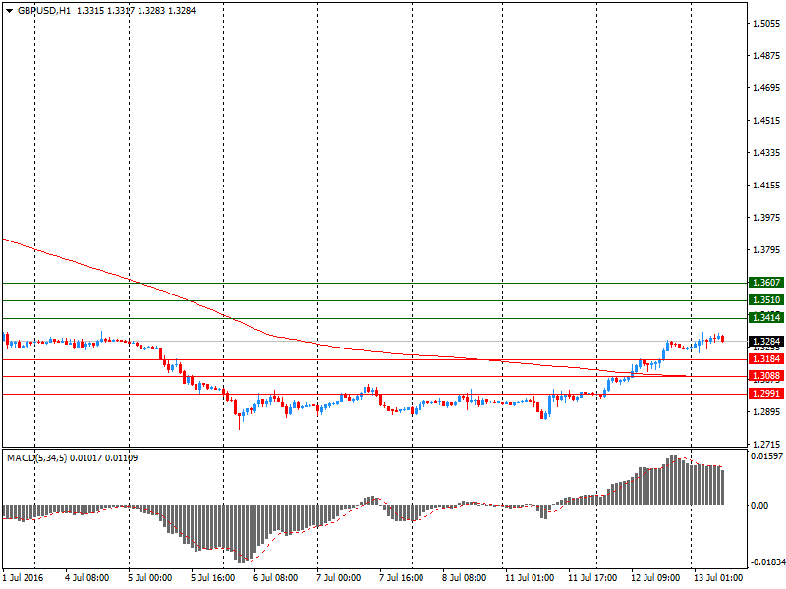The width and height of the screenshot is (786, 589).
Task: Click the 8 Jul 08:00 time axis label
Action: tap(464, 578)
